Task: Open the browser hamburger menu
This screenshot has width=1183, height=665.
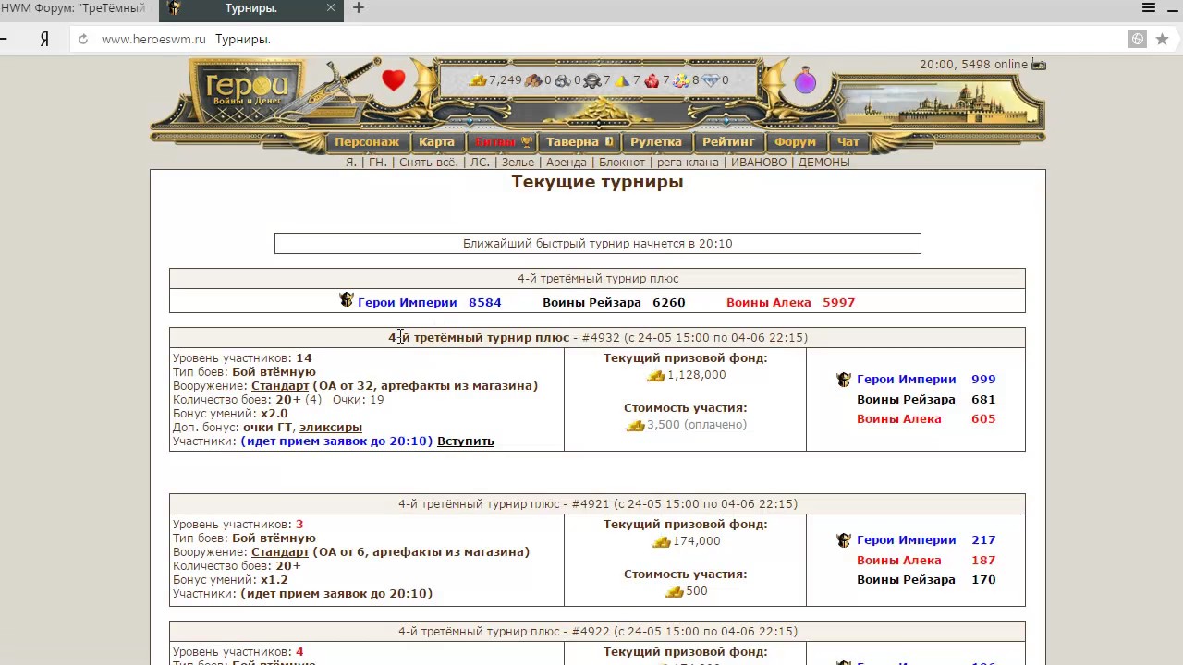Action: click(x=1149, y=7)
